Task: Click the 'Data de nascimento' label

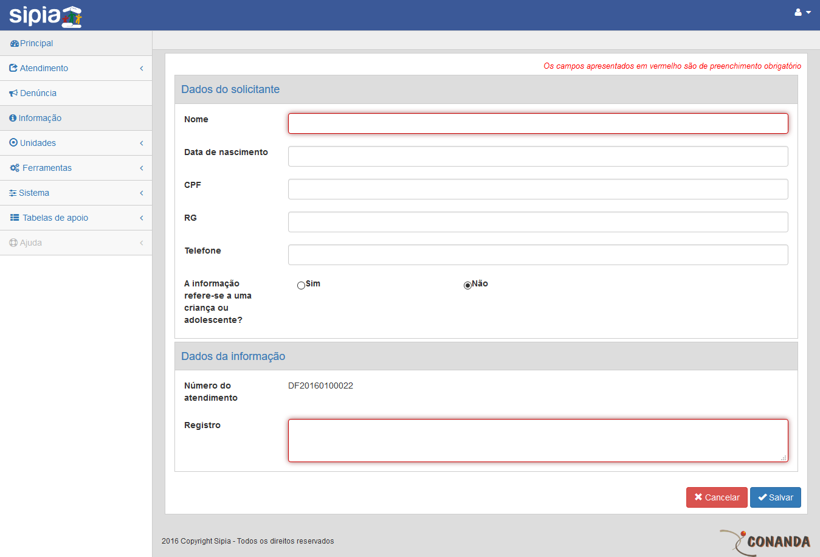Action: [x=226, y=152]
